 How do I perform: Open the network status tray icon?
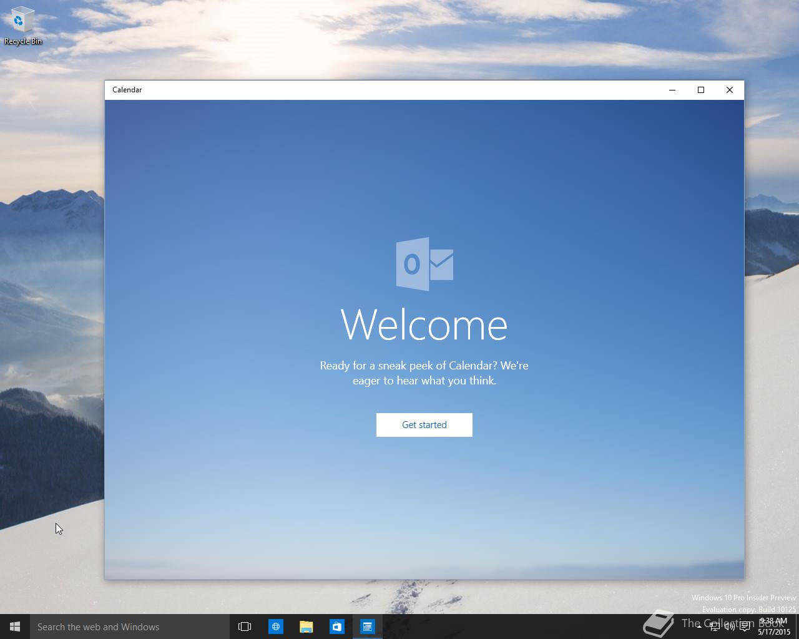(x=715, y=627)
